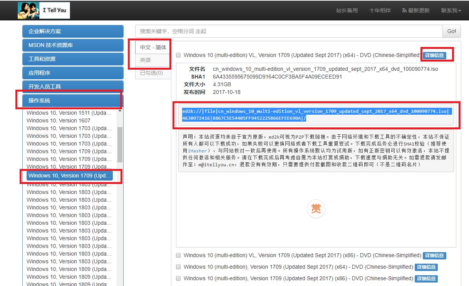Click the release date 2017-10-18
Viewport: 469px width, 286px height.
pos(226,92)
